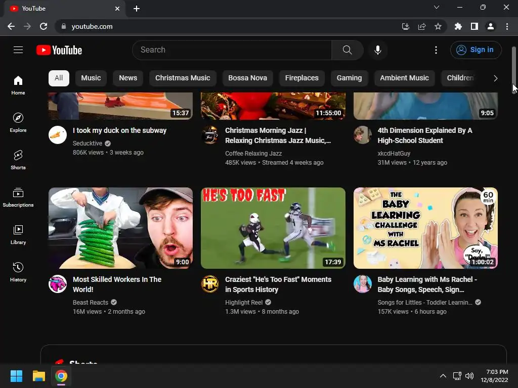The height and width of the screenshot is (388, 518).
Task: Open Coffee Relaxing Jazz channel avatar
Action: (210, 134)
